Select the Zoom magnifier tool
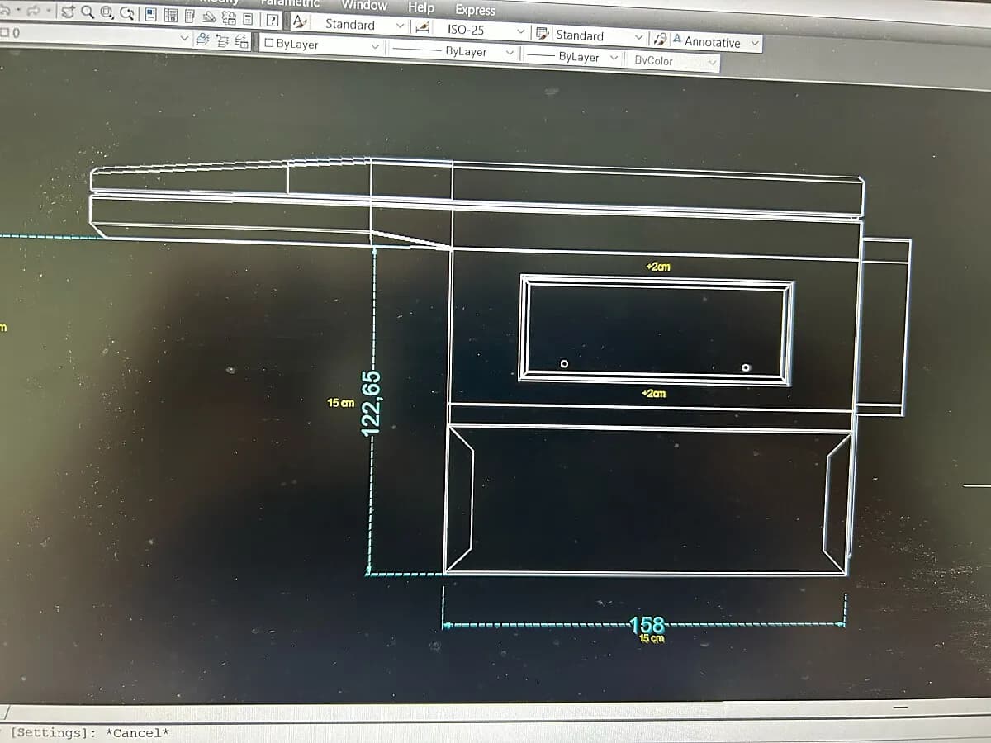This screenshot has height=743, width=991. pyautogui.click(x=87, y=12)
